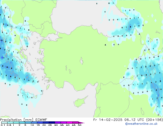Click the legend value label '50'
This screenshot has height=126, width=163.
pyautogui.click(x=80, y=125)
